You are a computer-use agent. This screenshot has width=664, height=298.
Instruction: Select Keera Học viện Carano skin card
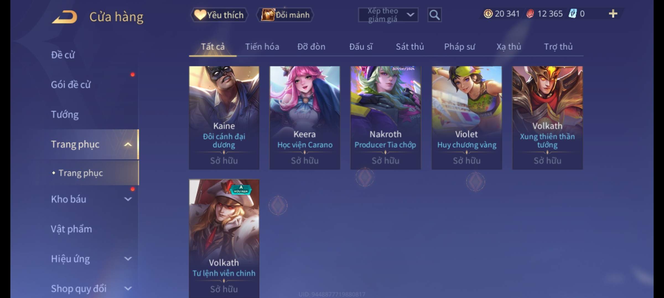[x=305, y=118]
